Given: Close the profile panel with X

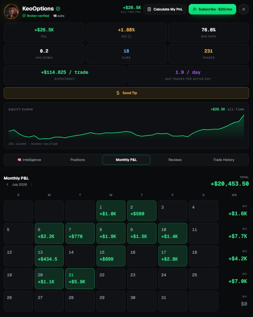Looking at the screenshot, I should click(x=243, y=9).
